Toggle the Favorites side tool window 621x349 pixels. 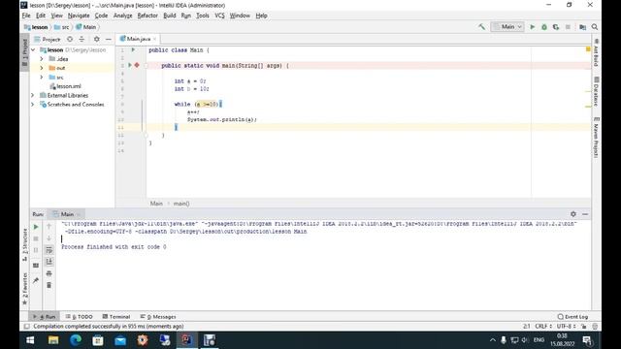pyautogui.click(x=24, y=289)
